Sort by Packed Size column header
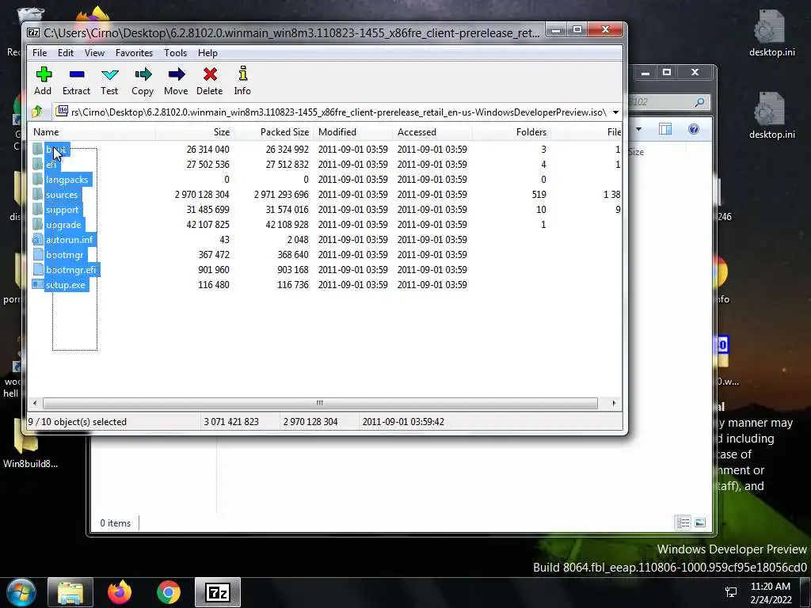This screenshot has height=608, width=811. click(x=274, y=132)
